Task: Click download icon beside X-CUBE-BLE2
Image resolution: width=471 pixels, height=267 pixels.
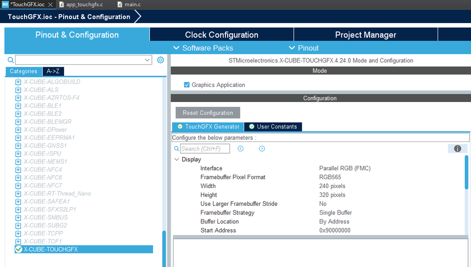Action: click(18, 114)
